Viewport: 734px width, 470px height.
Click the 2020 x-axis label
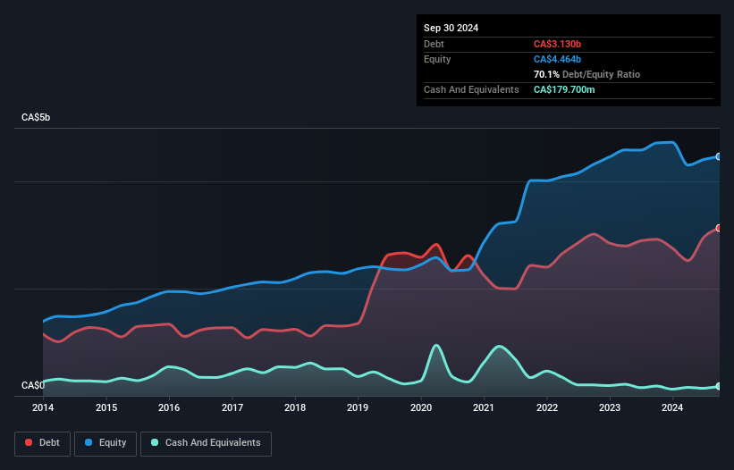[x=421, y=407]
